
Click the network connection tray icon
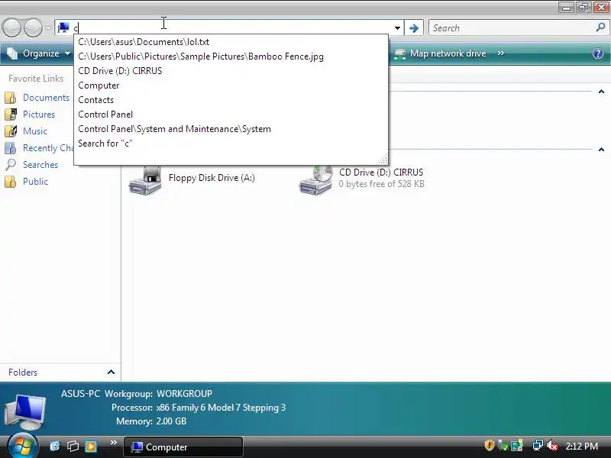tap(538, 445)
